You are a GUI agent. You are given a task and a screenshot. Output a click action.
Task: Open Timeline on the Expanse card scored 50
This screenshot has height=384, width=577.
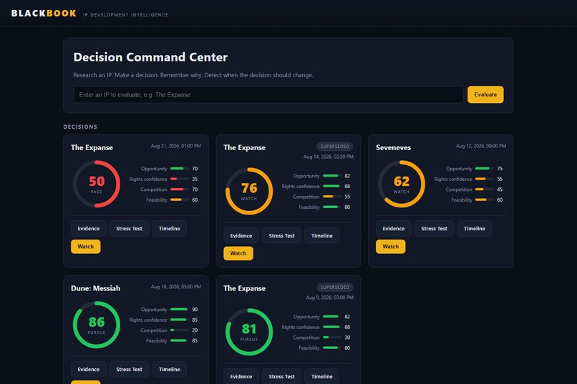pos(169,229)
